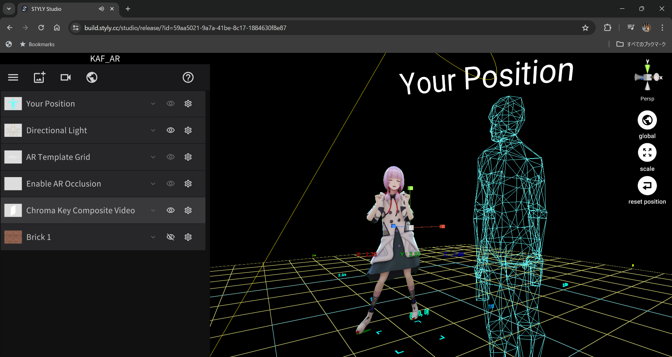Image resolution: width=672 pixels, height=357 pixels.
Task: Select the Enable AR Occlusion list item
Action: pos(103,184)
